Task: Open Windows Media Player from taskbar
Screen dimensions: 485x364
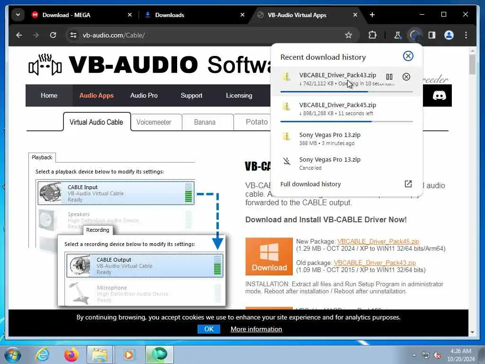Action: pos(128,355)
